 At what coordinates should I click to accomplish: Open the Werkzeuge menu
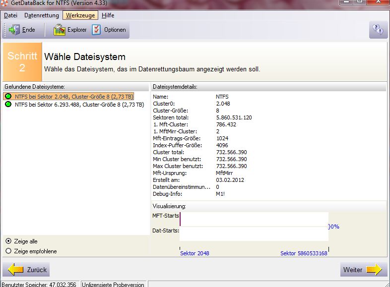80,15
